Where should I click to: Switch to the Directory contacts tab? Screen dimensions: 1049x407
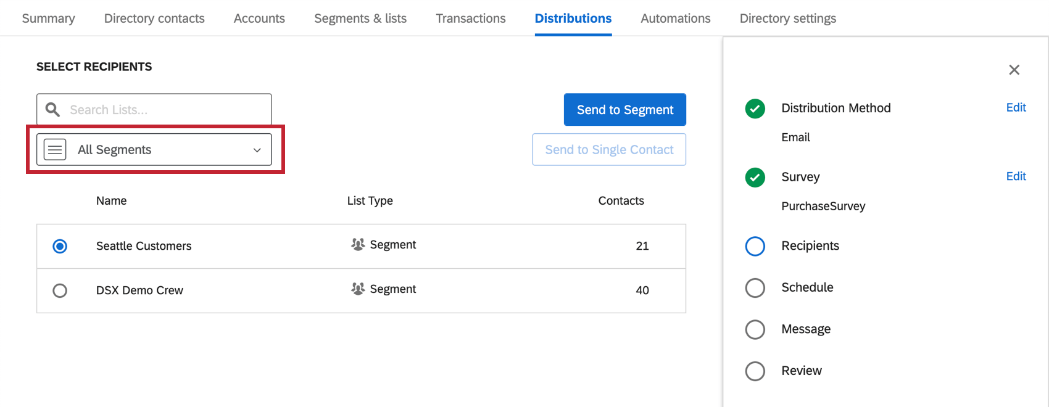click(x=154, y=18)
